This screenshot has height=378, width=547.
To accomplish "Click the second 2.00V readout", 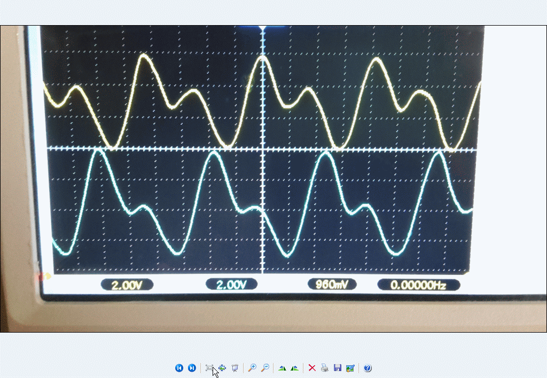I will (x=231, y=285).
